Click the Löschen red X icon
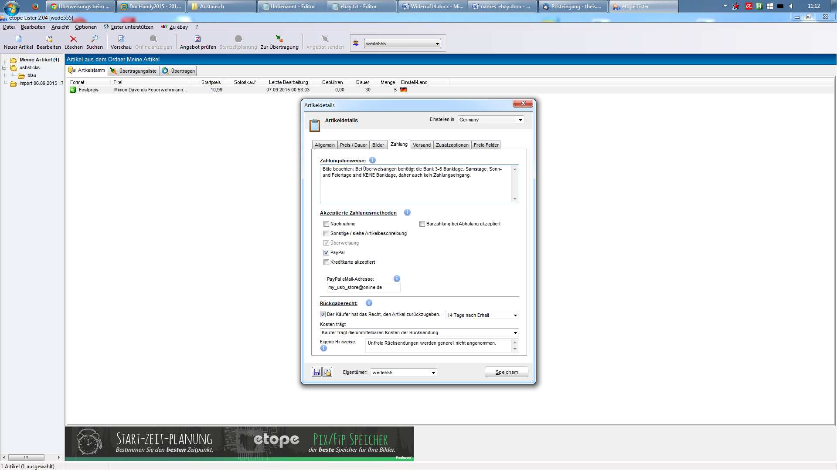 pyautogui.click(x=73, y=39)
